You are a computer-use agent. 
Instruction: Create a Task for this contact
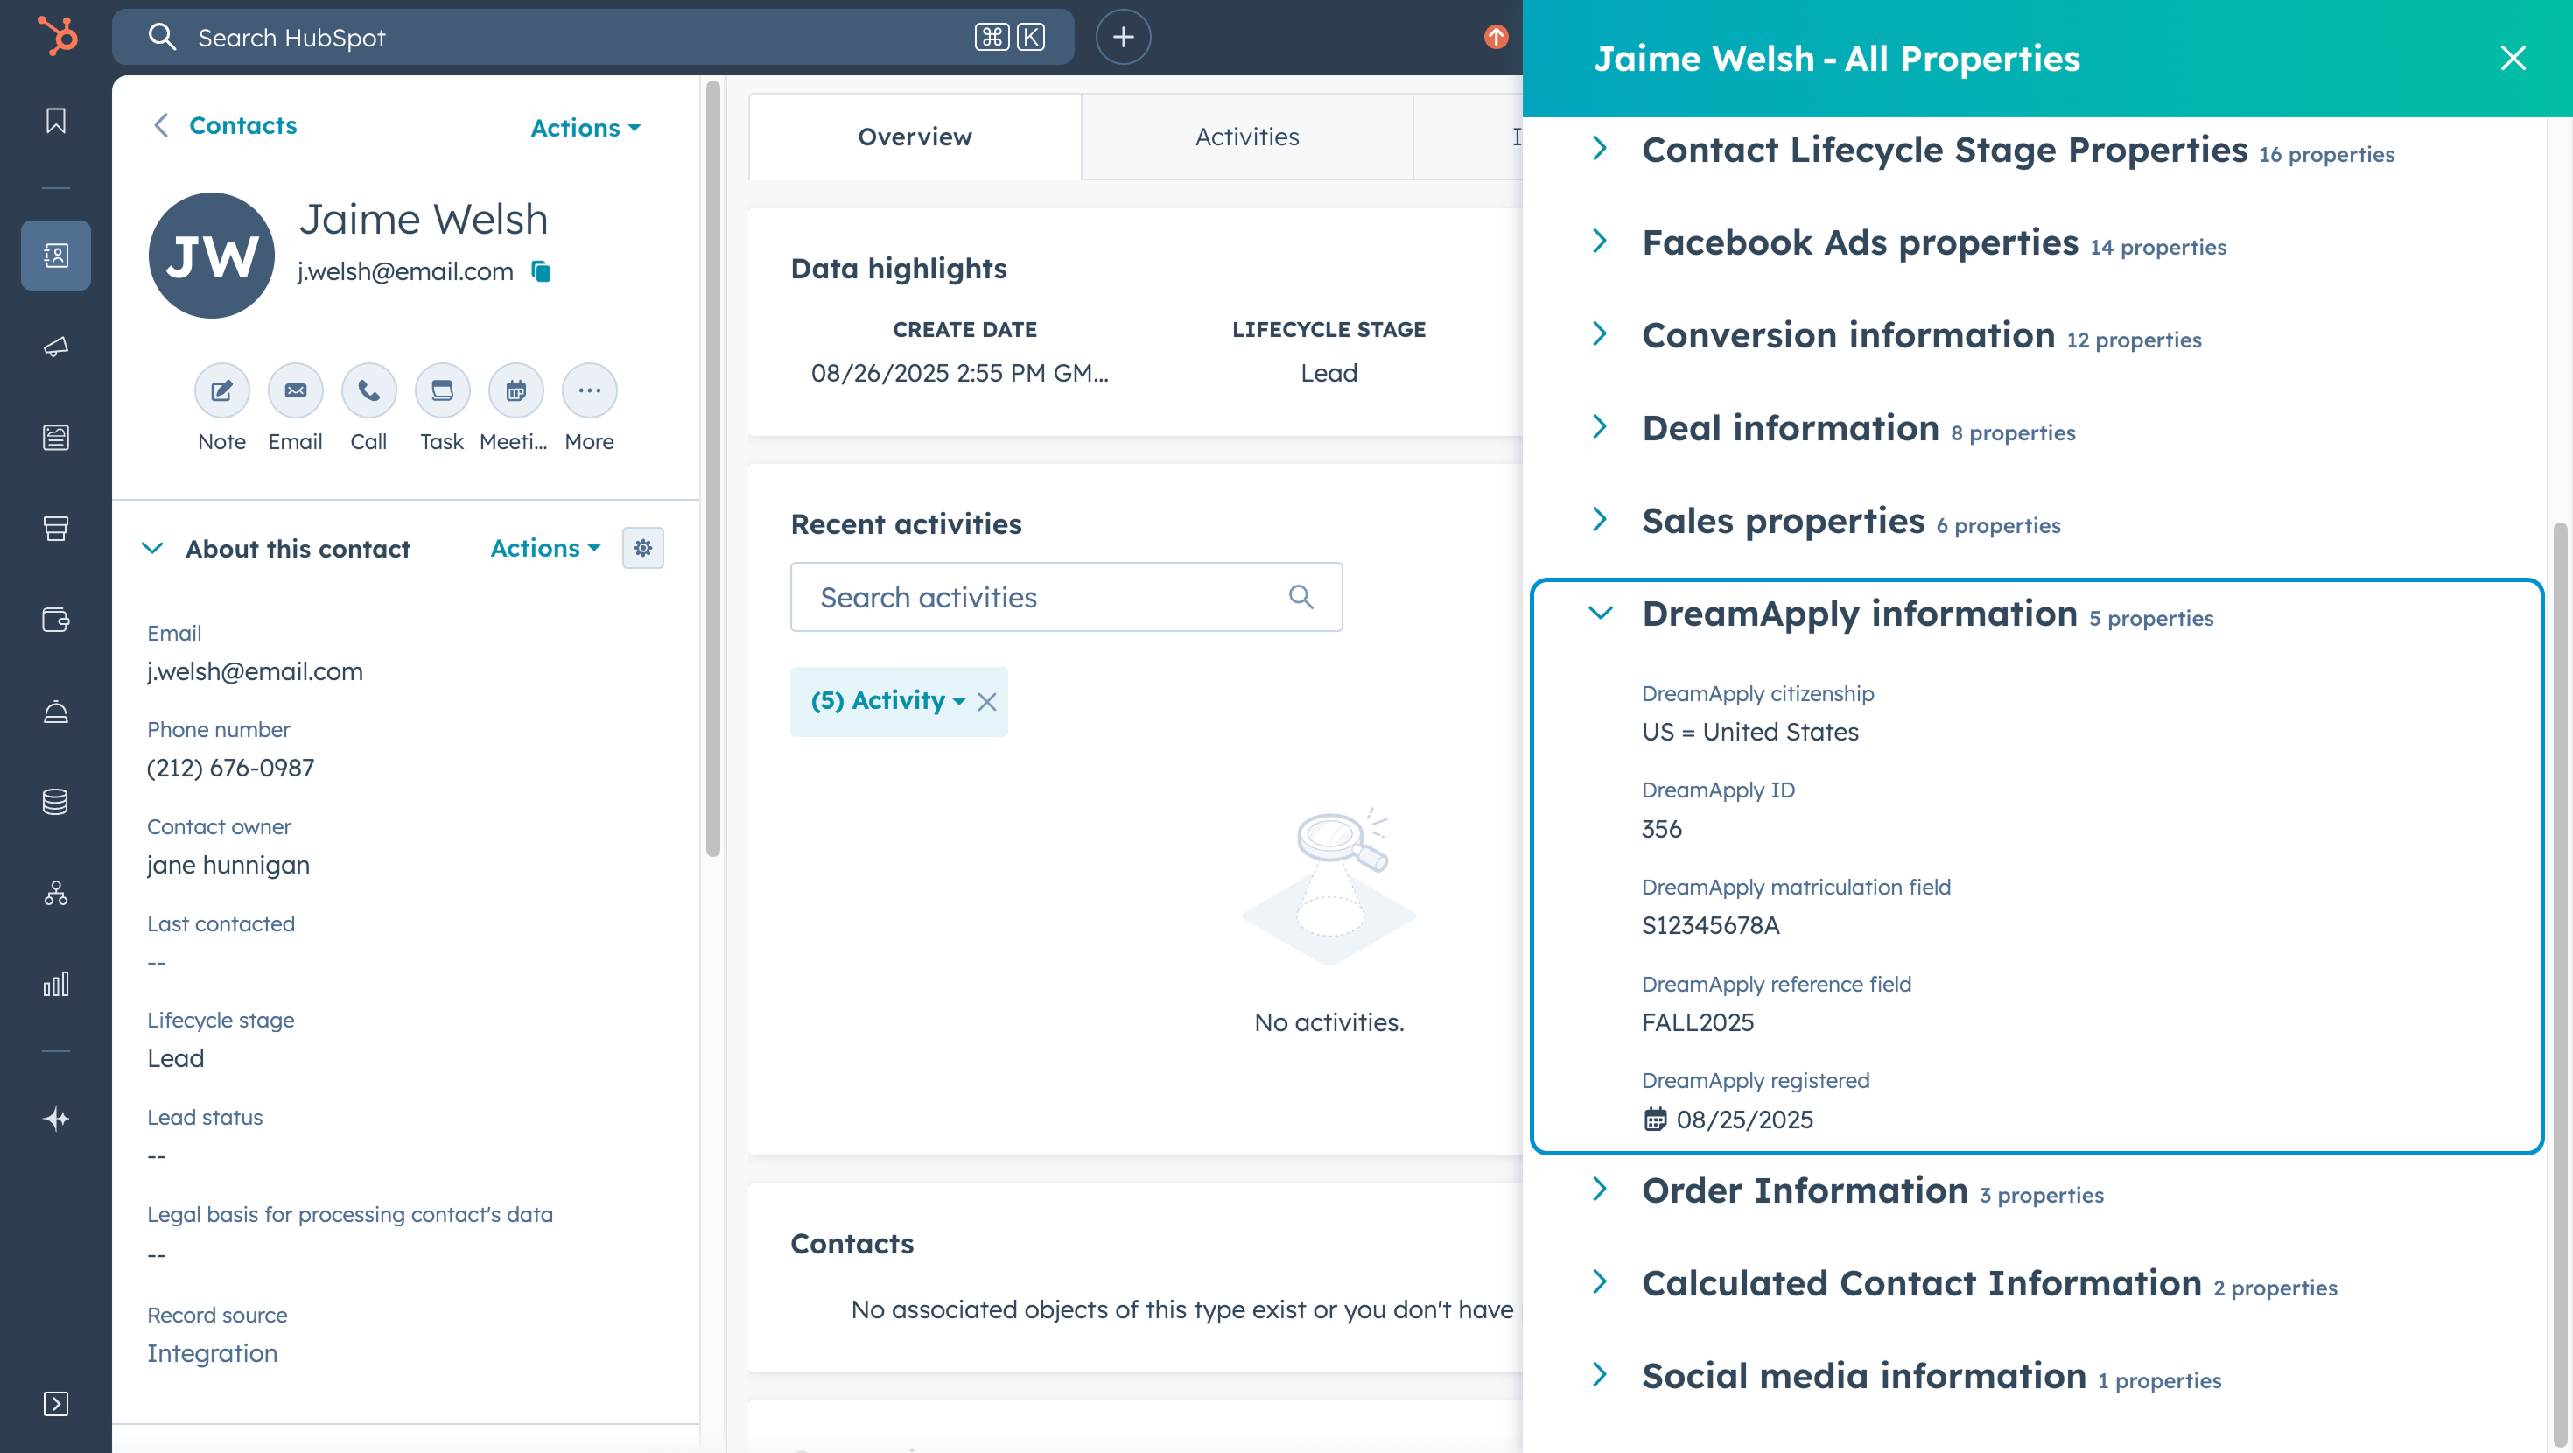(x=443, y=390)
